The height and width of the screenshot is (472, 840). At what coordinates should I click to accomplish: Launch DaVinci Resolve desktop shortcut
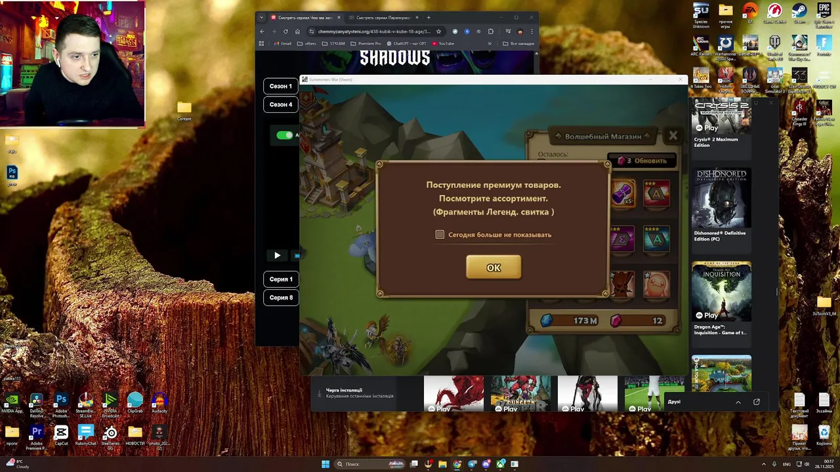coord(37,404)
